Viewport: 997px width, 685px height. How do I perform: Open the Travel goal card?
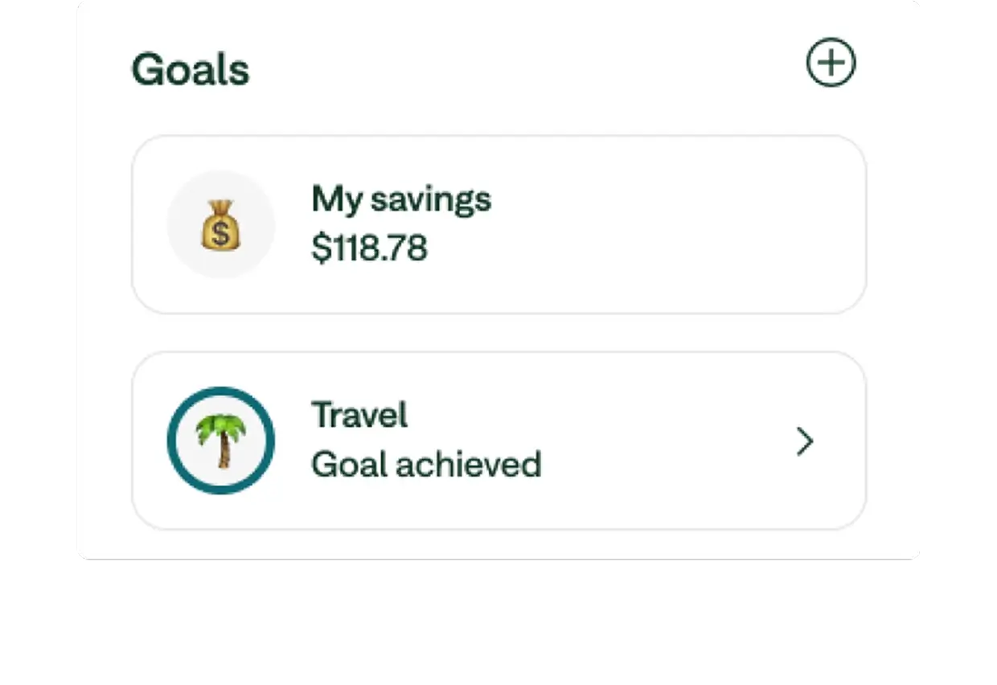click(498, 440)
